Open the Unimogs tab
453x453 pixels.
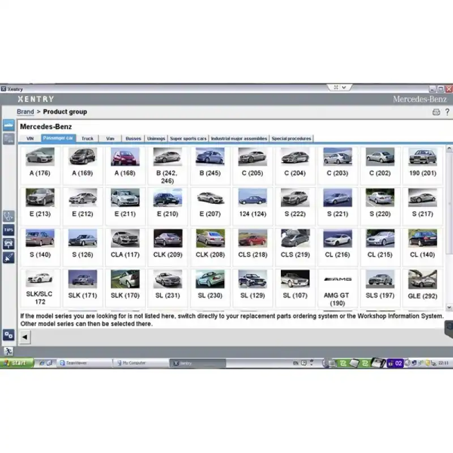pyautogui.click(x=156, y=139)
